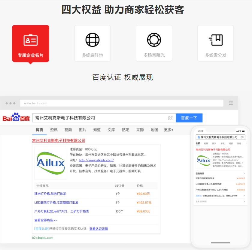Image resolution: width=252 pixels, height=250 pixels.
Task: Tap the small Ailux logo in the phone preview
Action: [x=204, y=161]
